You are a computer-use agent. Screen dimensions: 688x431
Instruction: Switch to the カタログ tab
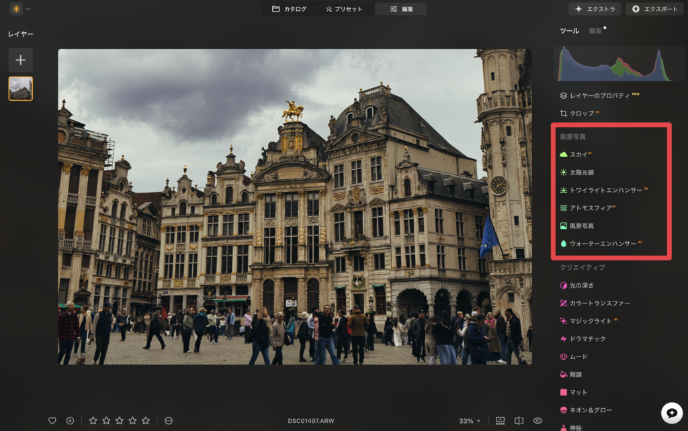tap(289, 9)
